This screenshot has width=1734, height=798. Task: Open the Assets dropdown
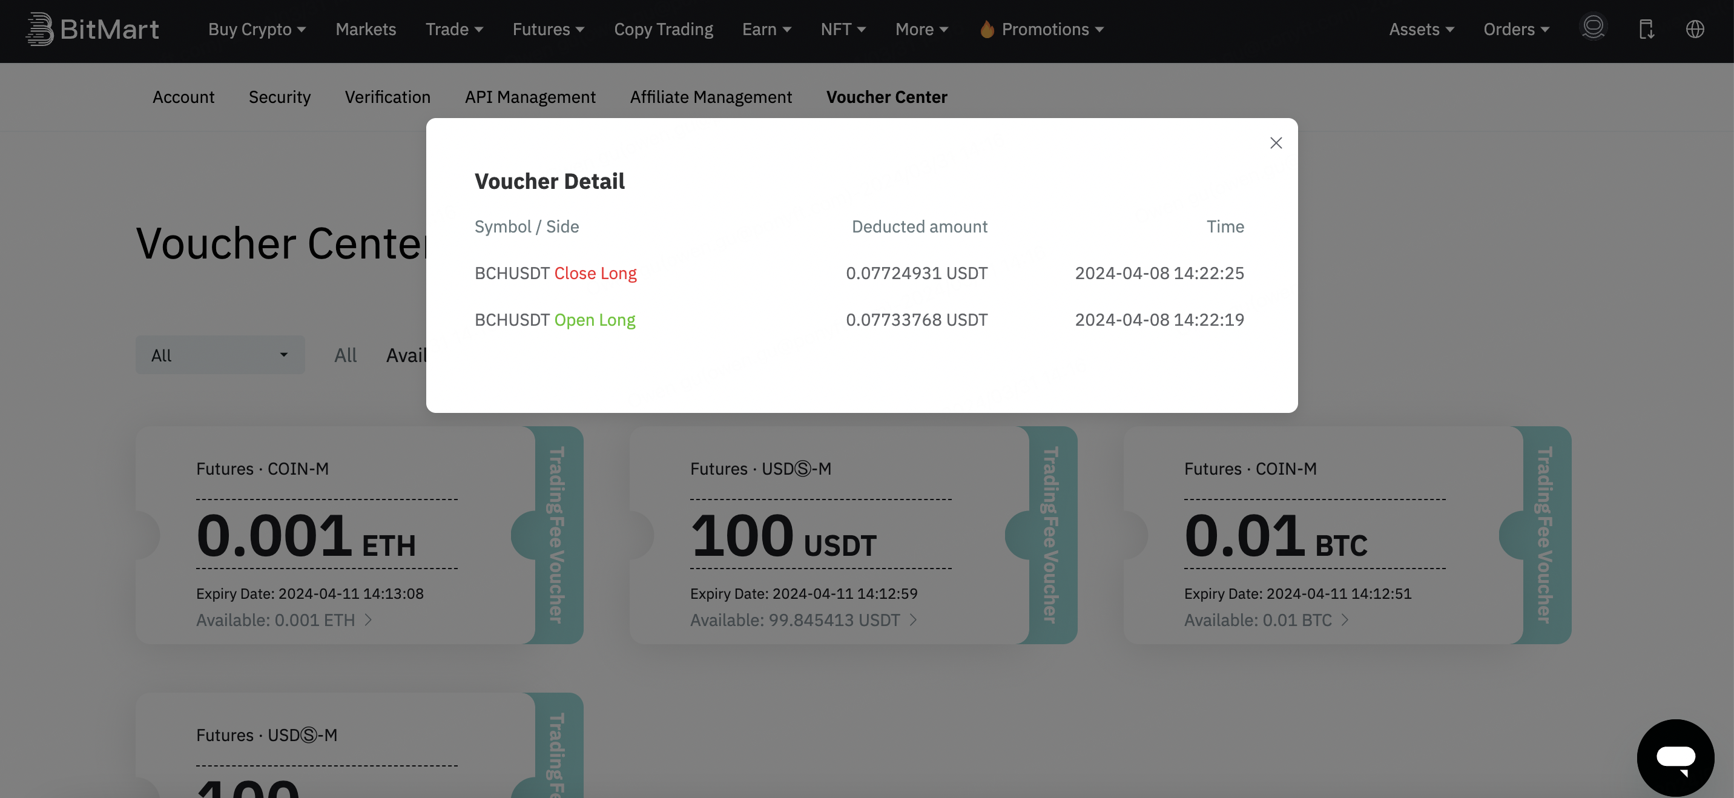click(x=1422, y=29)
